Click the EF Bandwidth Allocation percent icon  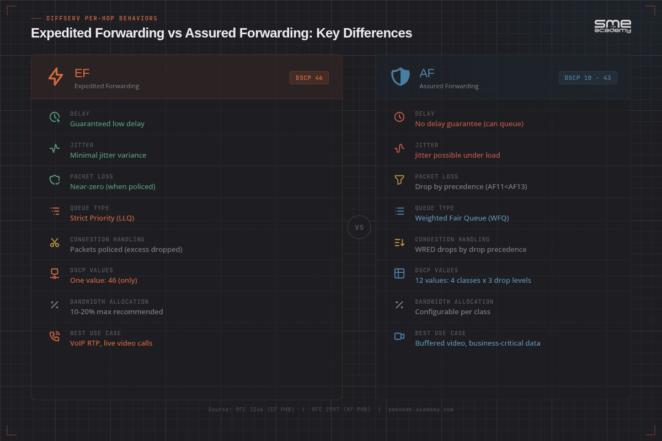tap(55, 305)
